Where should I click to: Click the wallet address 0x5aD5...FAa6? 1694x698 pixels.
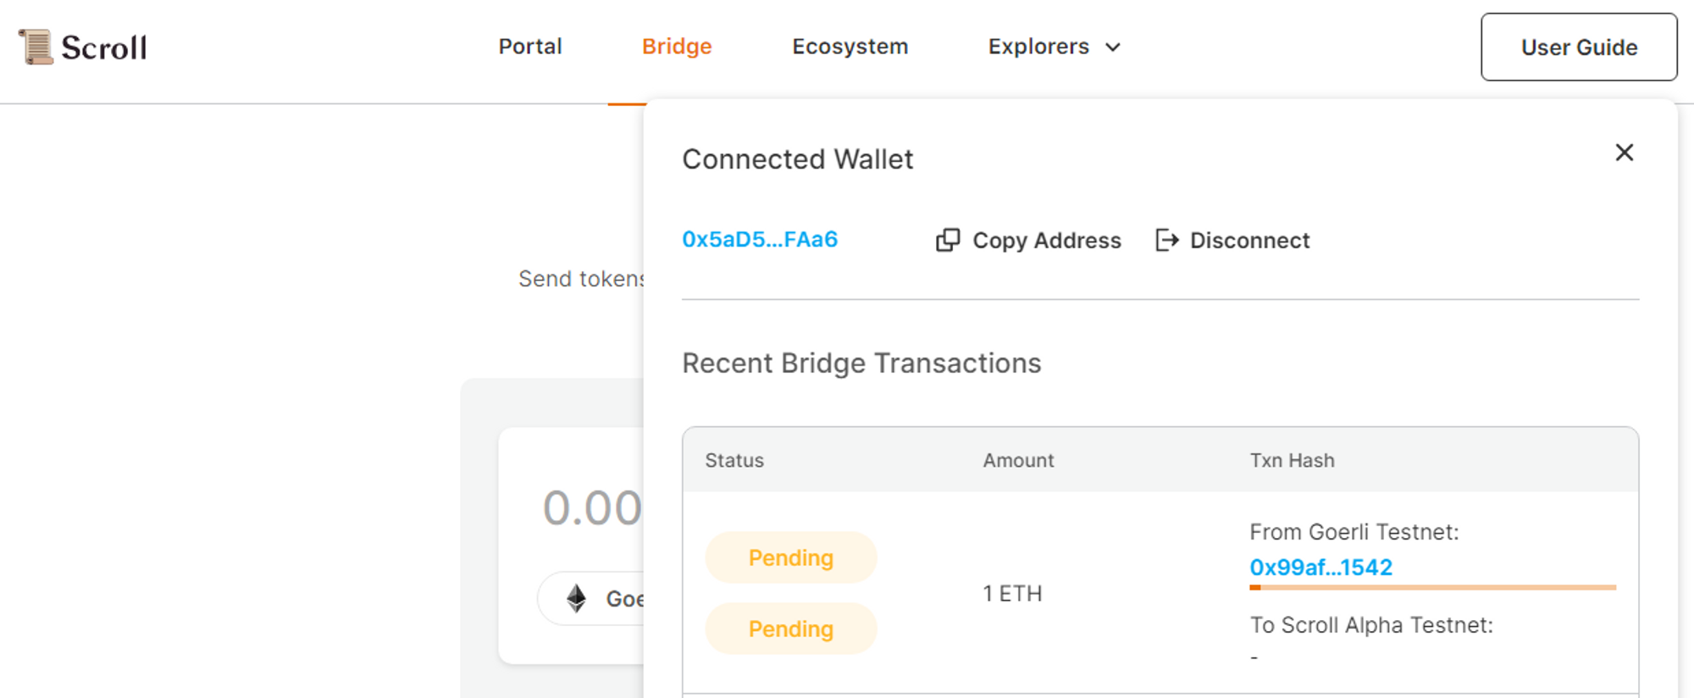click(x=760, y=240)
